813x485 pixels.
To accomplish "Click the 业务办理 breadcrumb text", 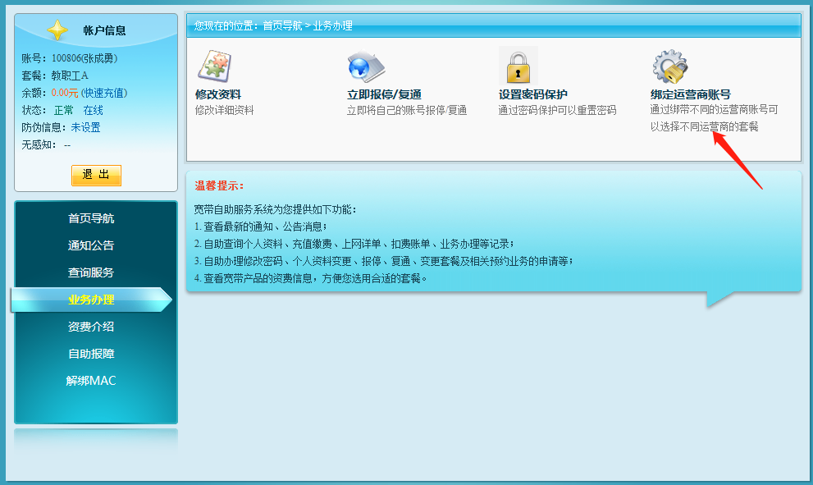I will click(333, 25).
